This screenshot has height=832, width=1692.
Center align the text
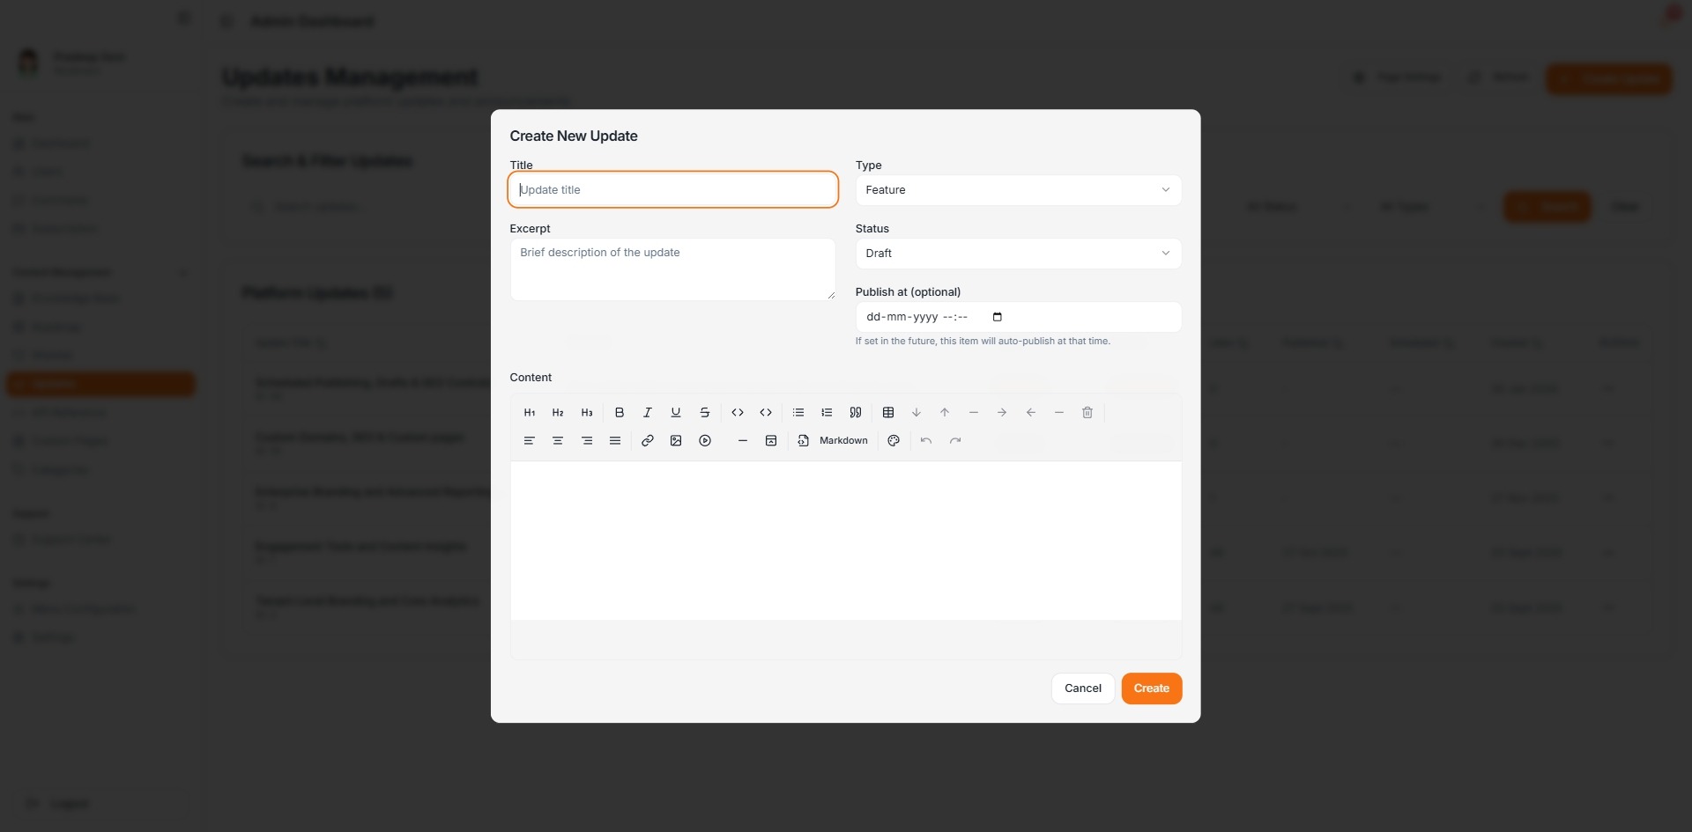coord(558,441)
